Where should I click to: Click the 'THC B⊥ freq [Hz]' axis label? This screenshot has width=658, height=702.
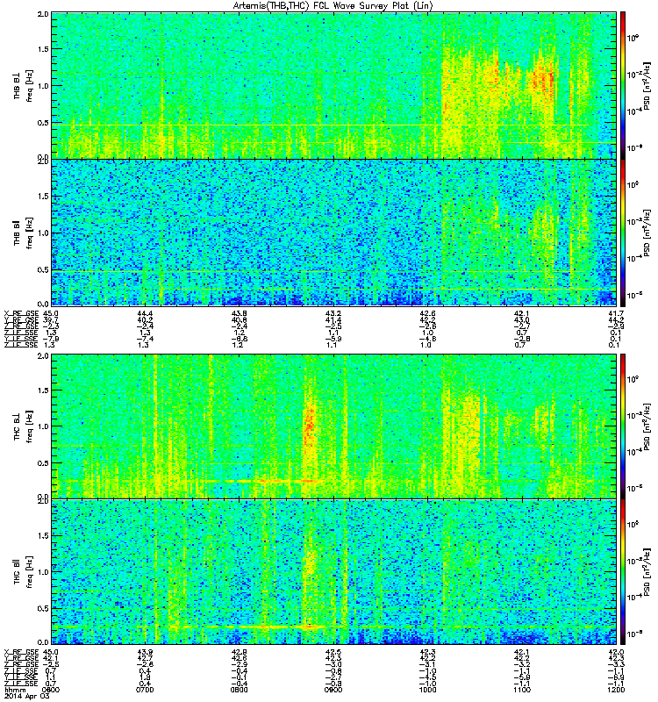click(x=24, y=426)
